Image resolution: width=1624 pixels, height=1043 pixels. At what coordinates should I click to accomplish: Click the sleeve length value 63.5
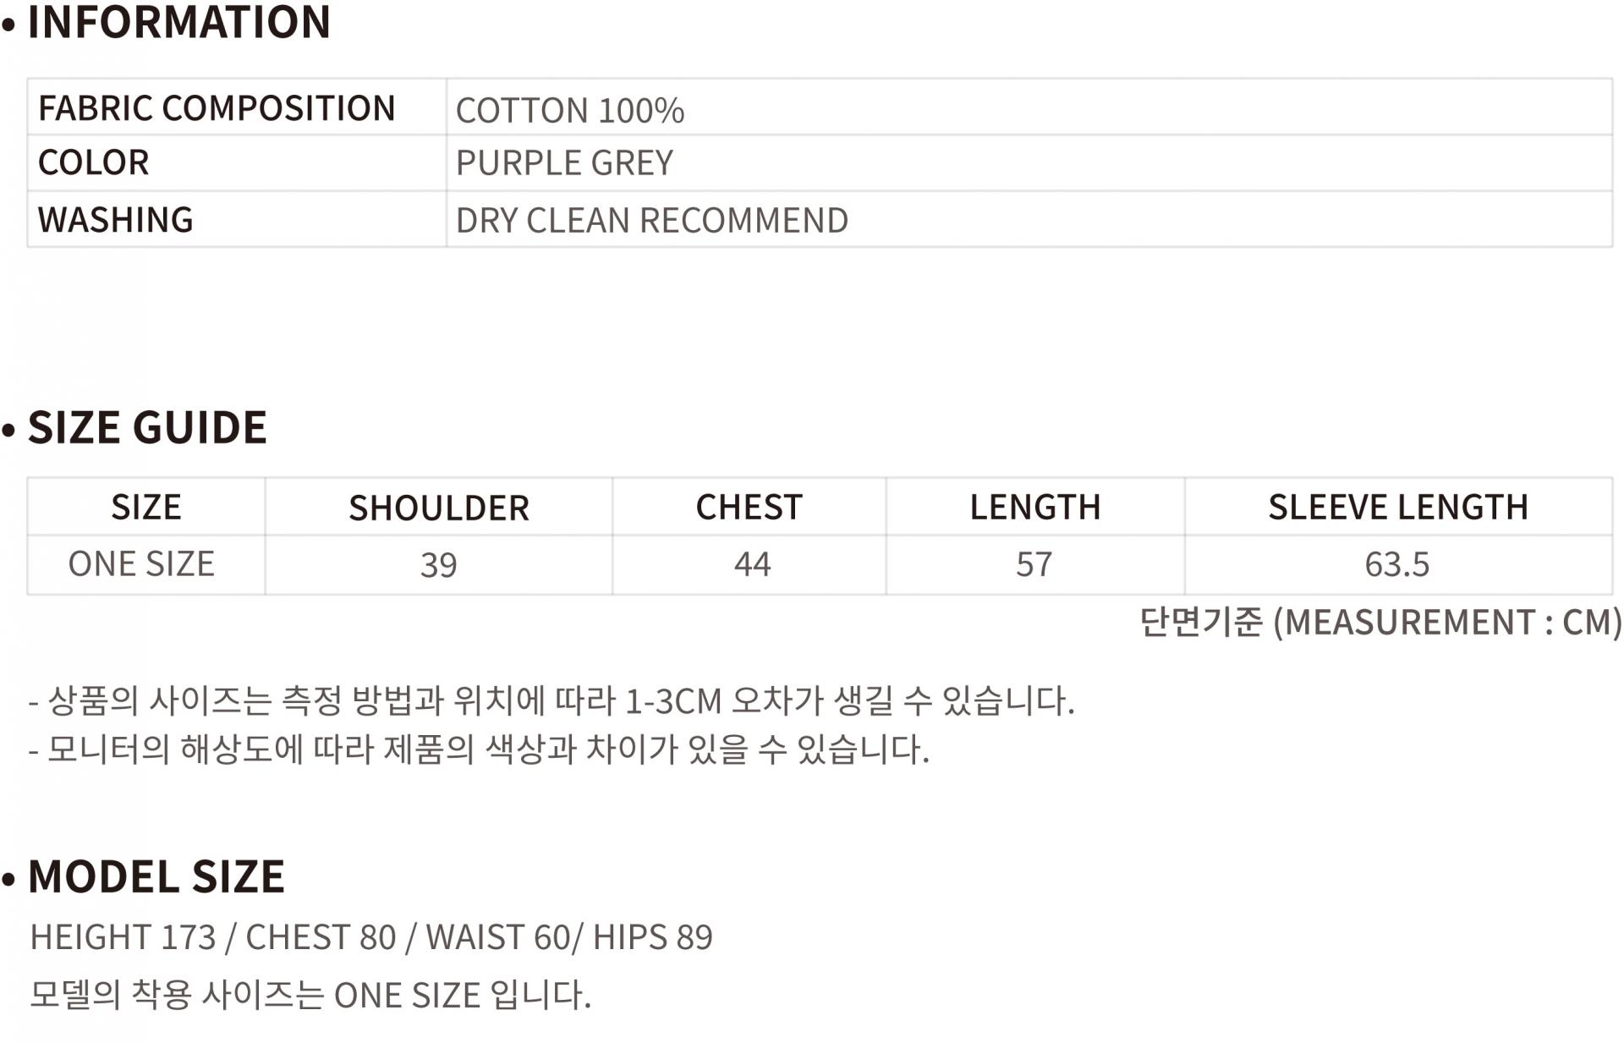pyautogui.click(x=1396, y=564)
